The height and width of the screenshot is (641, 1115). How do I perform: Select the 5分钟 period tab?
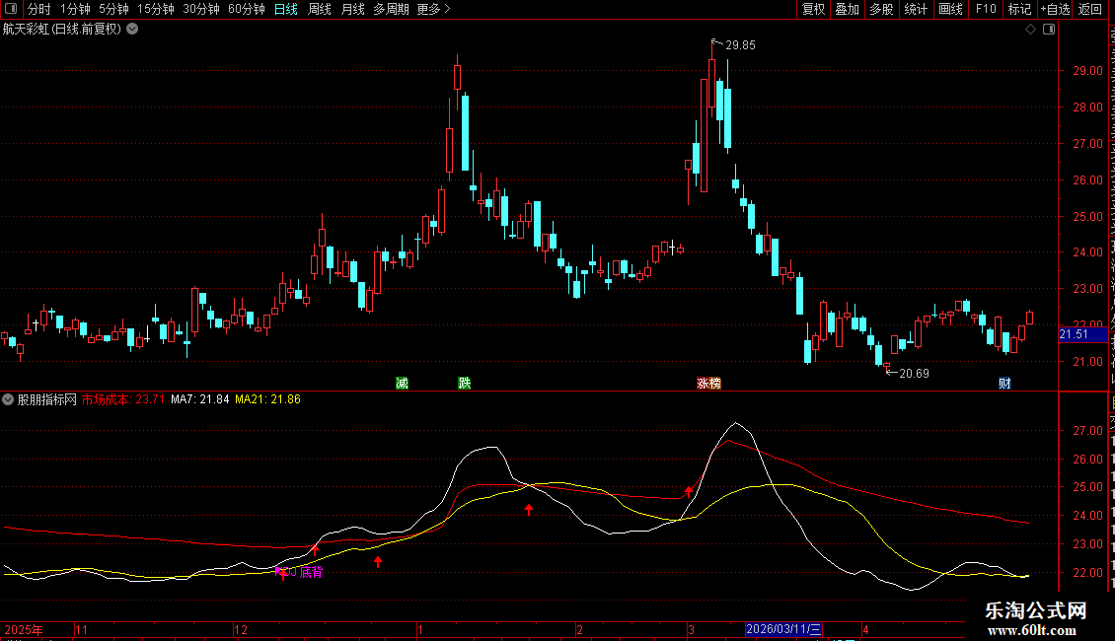pyautogui.click(x=113, y=9)
